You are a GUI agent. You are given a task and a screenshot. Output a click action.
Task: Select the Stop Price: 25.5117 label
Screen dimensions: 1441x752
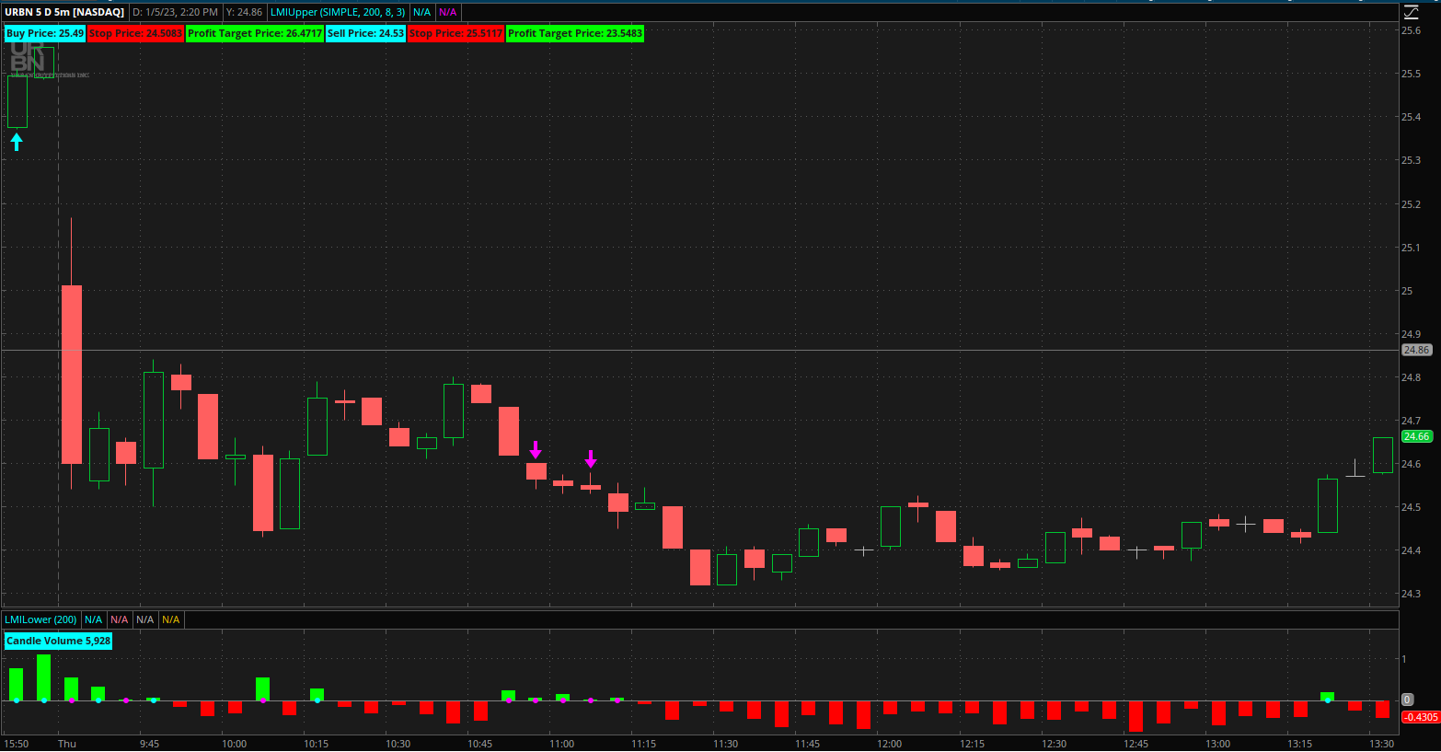(x=455, y=33)
